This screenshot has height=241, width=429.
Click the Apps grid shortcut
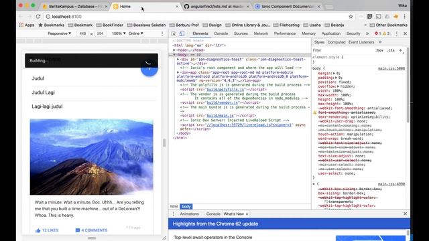[x=27, y=25]
